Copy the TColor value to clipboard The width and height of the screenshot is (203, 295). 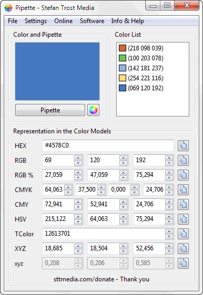[183, 234]
